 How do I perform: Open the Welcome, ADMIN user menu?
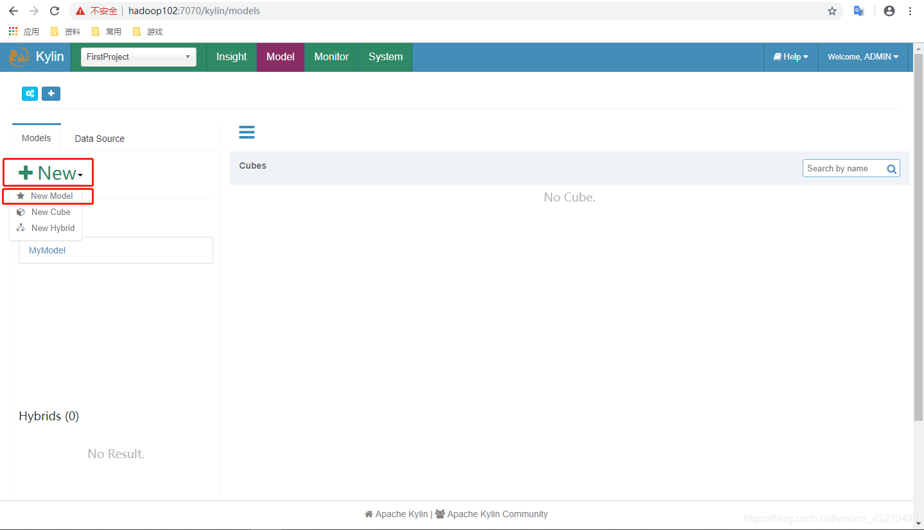(x=863, y=56)
